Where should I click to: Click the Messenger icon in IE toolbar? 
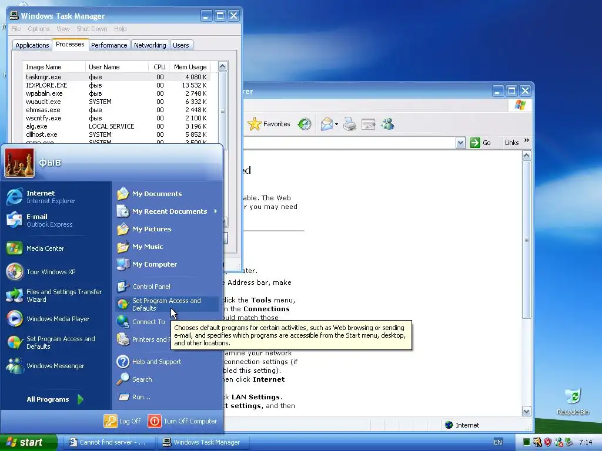(x=387, y=124)
